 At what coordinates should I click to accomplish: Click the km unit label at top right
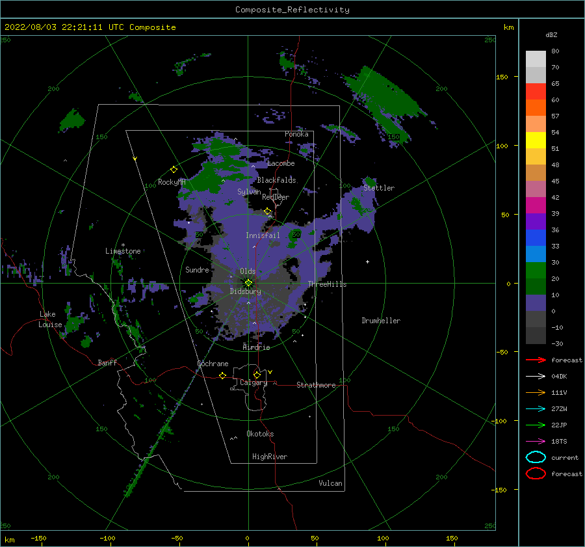pos(508,27)
